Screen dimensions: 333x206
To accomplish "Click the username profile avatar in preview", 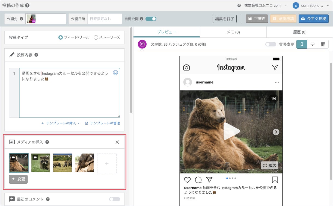I will point(188,82).
